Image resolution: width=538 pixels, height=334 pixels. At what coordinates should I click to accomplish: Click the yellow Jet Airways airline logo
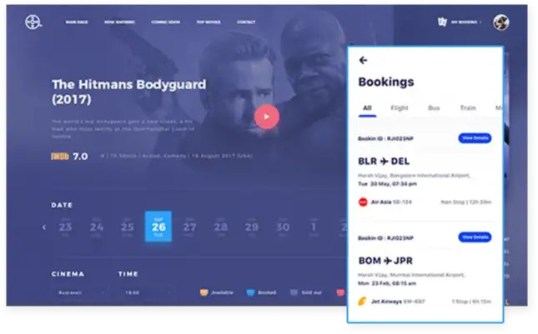[362, 302]
